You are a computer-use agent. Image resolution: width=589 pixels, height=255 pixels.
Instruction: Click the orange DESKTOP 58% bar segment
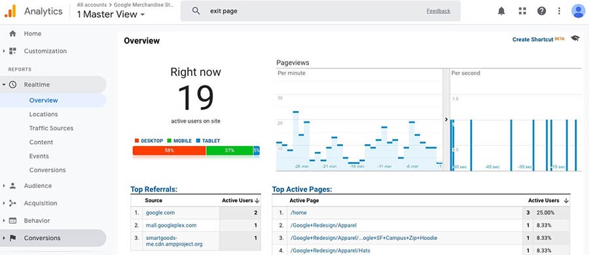click(169, 151)
